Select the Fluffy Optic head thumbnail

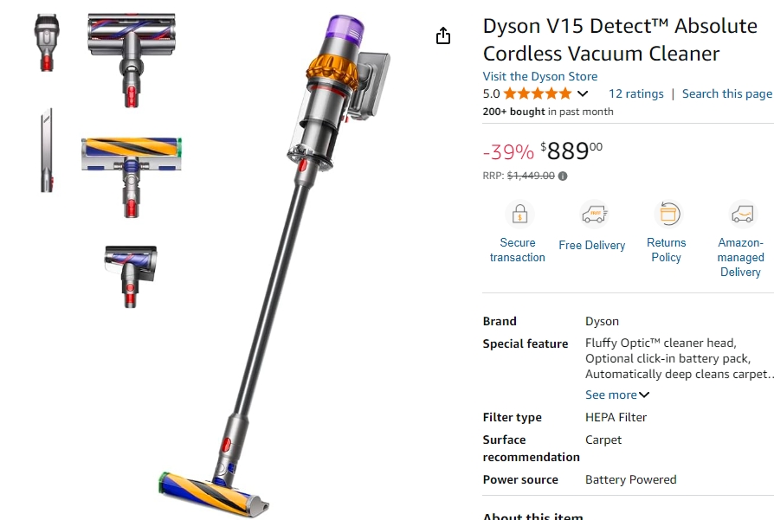[132, 177]
